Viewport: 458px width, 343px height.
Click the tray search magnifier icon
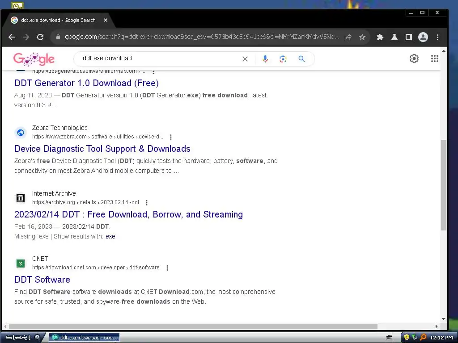click(x=423, y=338)
